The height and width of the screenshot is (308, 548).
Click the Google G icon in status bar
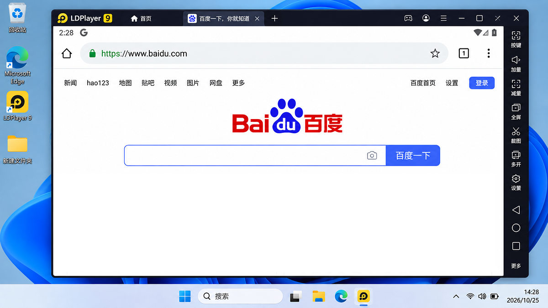point(84,32)
